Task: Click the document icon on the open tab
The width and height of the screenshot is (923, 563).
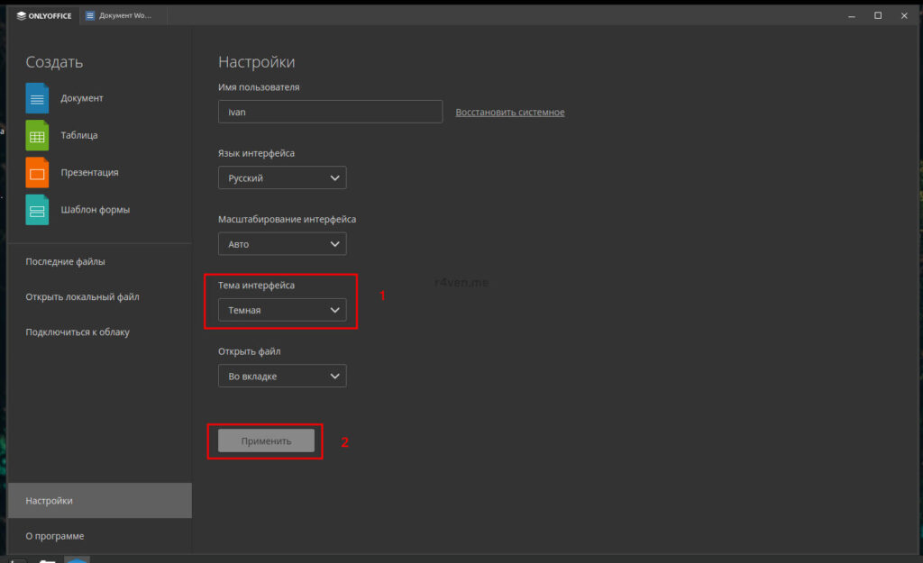Action: [90, 15]
